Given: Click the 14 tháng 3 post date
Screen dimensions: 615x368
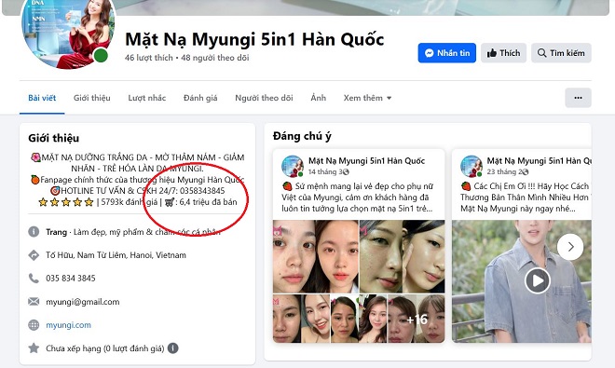Looking at the screenshot, I should pyautogui.click(x=325, y=171).
